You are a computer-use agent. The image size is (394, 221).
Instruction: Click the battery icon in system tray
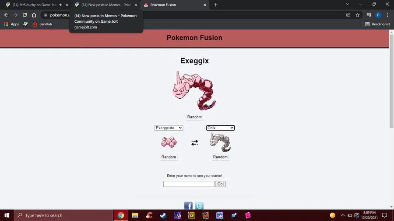tap(350, 215)
